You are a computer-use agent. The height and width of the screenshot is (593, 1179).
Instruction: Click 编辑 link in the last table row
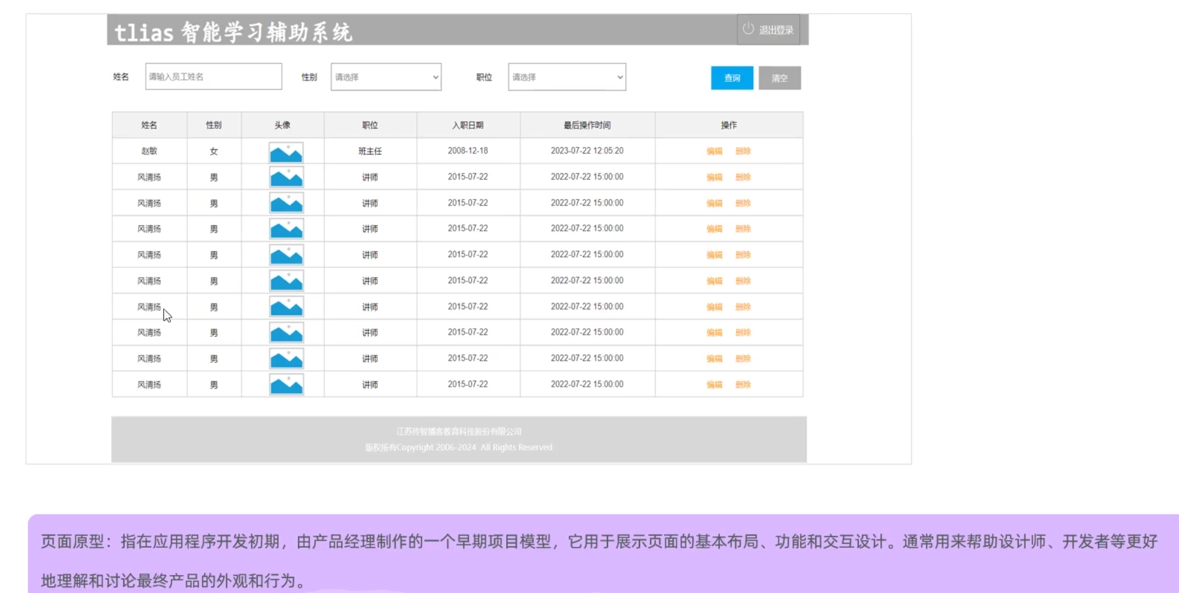pyautogui.click(x=714, y=385)
